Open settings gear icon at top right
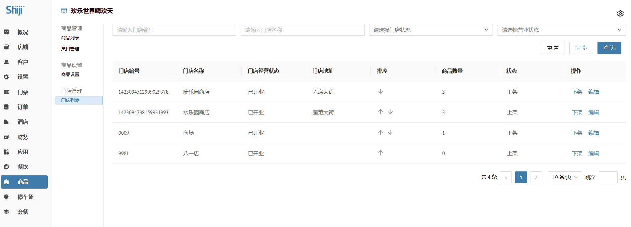 [620, 14]
